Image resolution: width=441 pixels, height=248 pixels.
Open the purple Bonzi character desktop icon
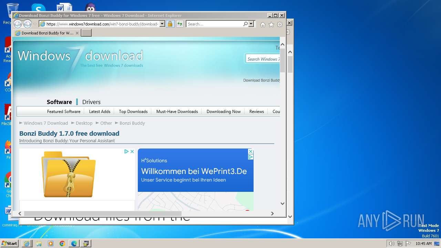coord(91,8)
